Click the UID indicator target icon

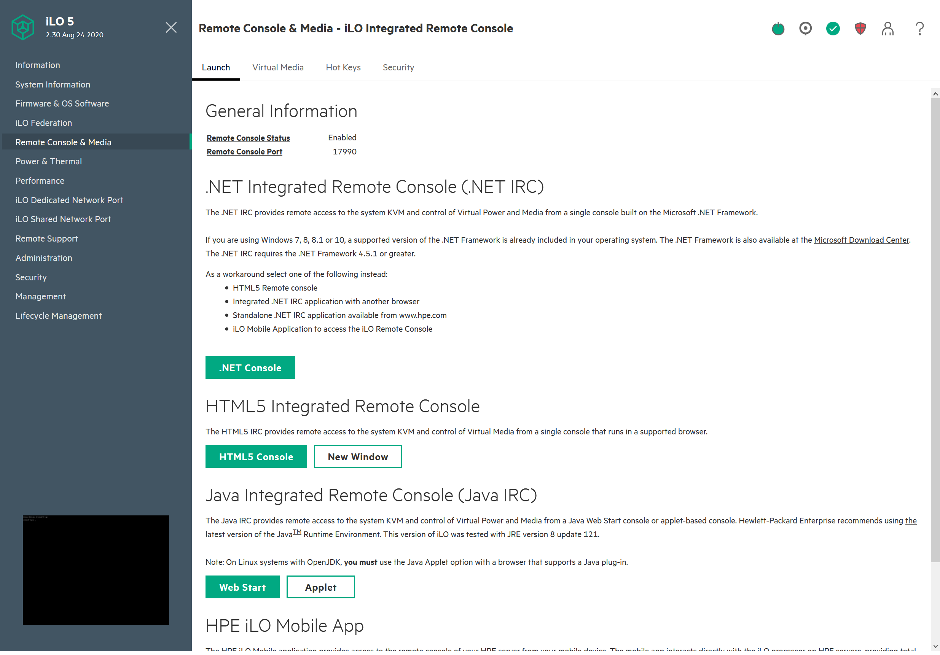tap(805, 29)
